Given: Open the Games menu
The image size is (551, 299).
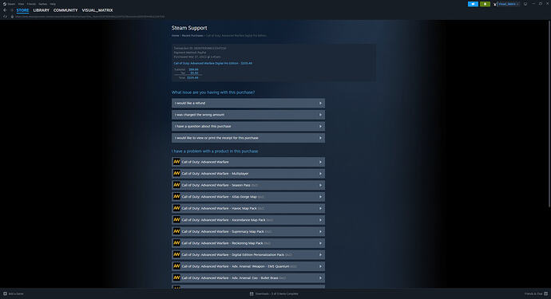Looking at the screenshot, I should point(42,4).
